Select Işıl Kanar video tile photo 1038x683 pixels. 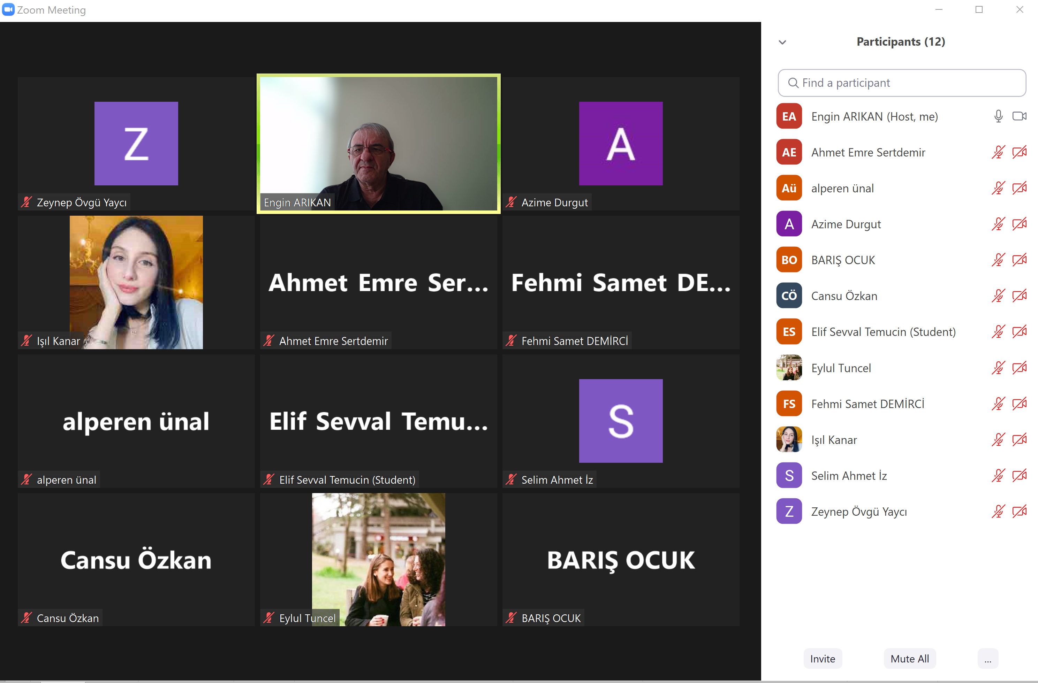coord(136,282)
